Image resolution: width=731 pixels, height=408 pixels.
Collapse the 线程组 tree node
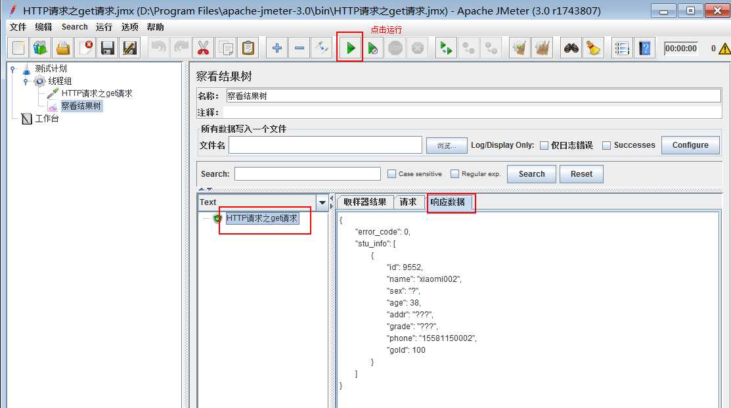pyautogui.click(x=26, y=81)
